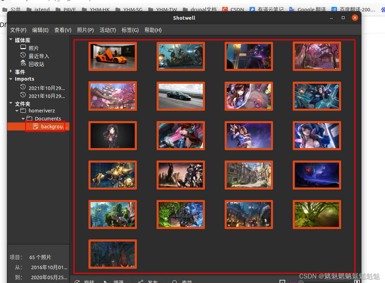Open the 查看(V) menu
The image size is (385, 283).
pos(63,30)
